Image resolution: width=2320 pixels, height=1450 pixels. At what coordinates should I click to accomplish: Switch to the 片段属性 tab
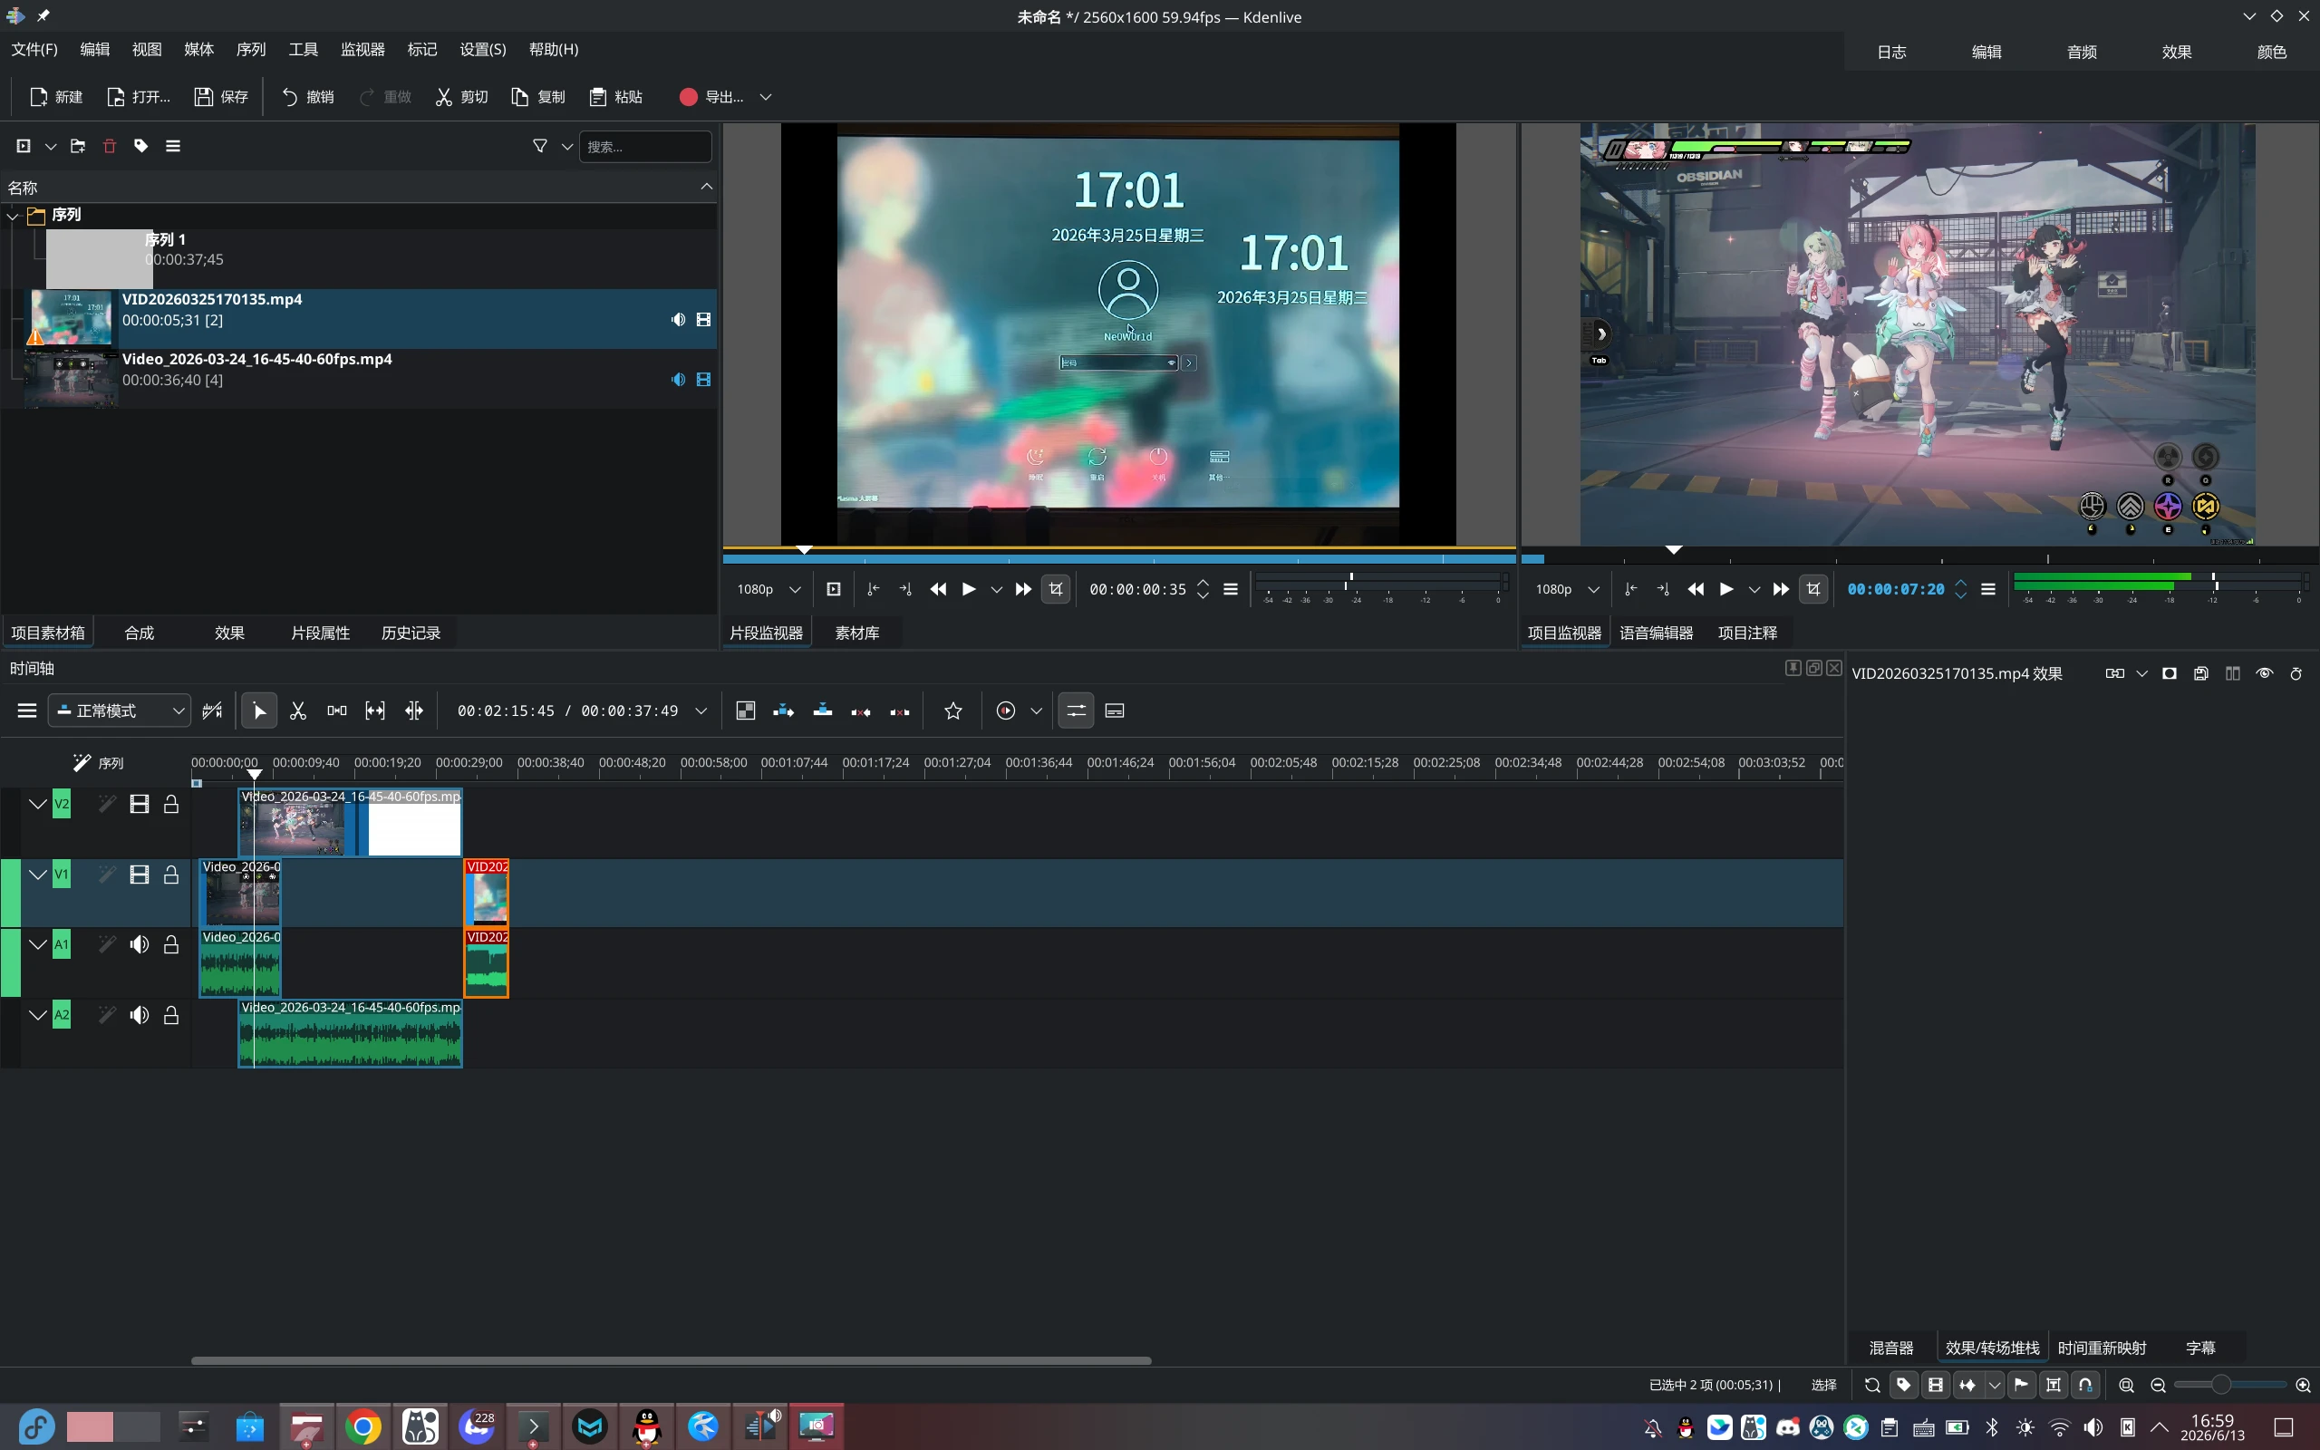[x=320, y=633]
